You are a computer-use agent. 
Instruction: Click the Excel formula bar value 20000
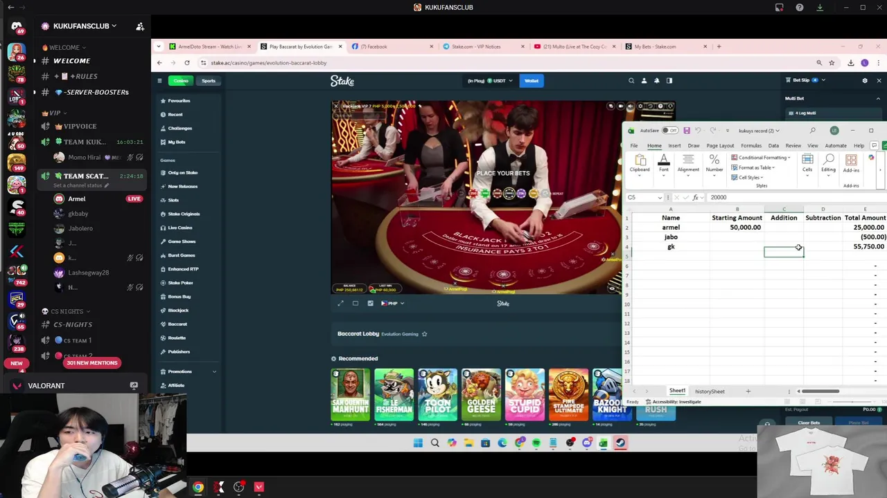tap(719, 197)
